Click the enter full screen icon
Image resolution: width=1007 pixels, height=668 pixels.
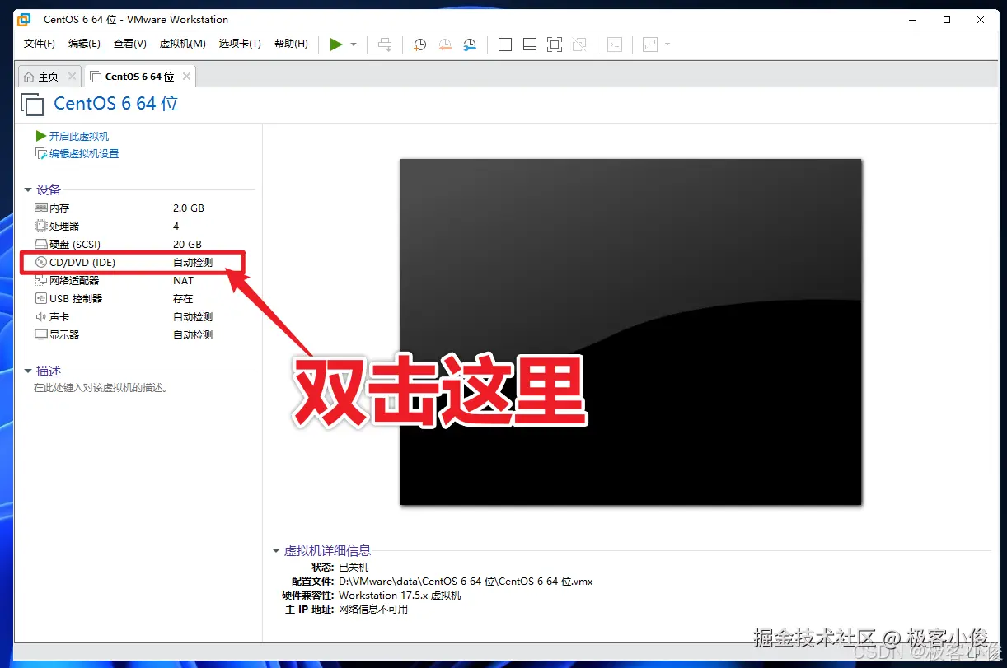pos(555,44)
